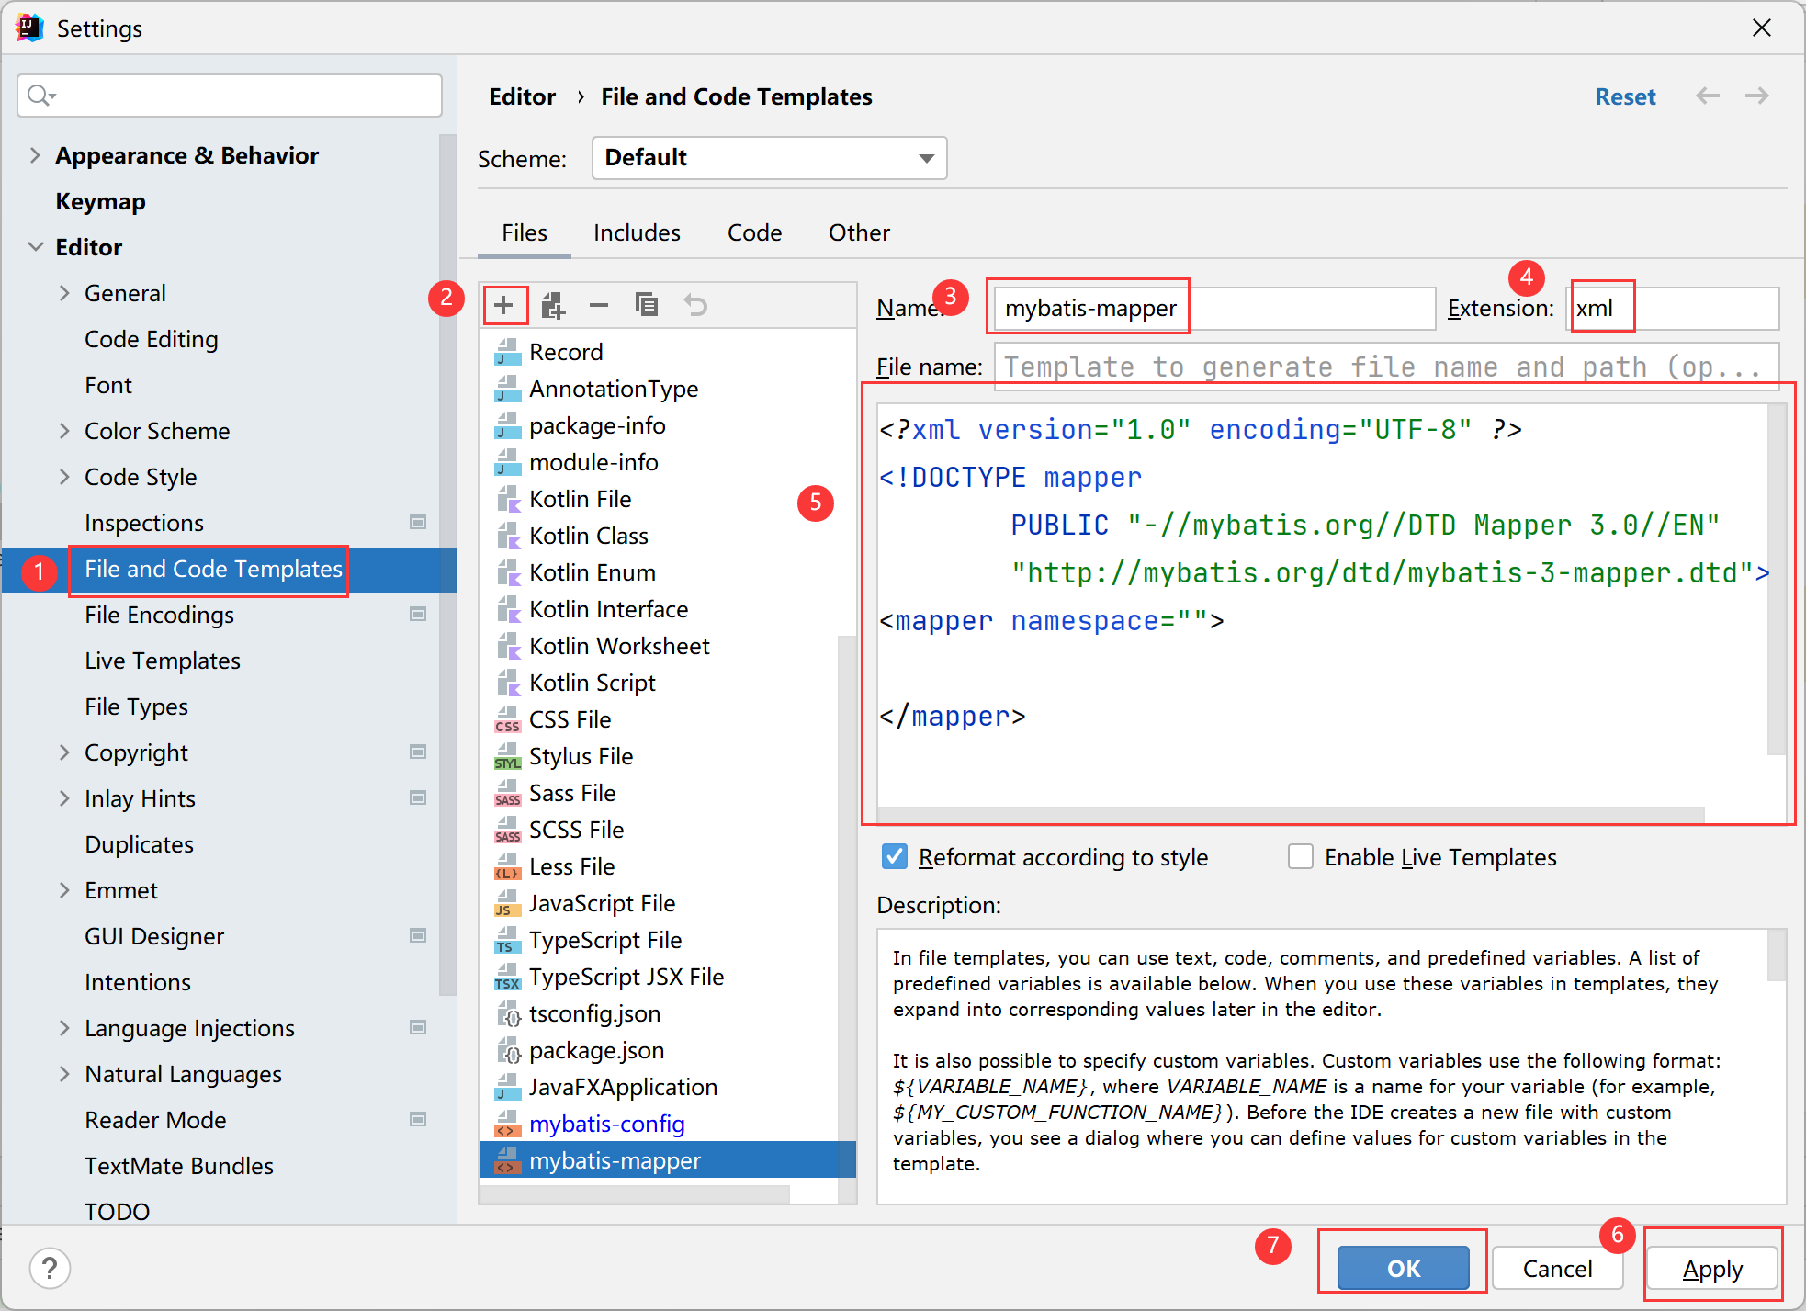Click the File name template field
1806x1311 pixels.
click(1387, 367)
